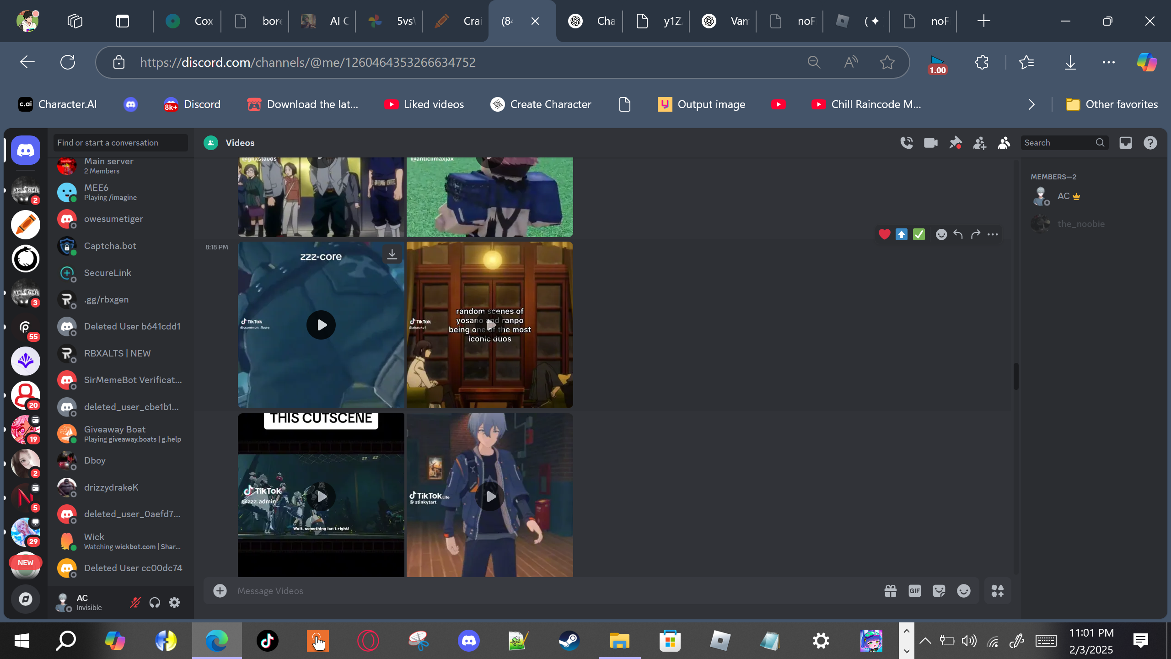The height and width of the screenshot is (659, 1171).
Task: Open MEE6 direct message
Action: point(121,192)
